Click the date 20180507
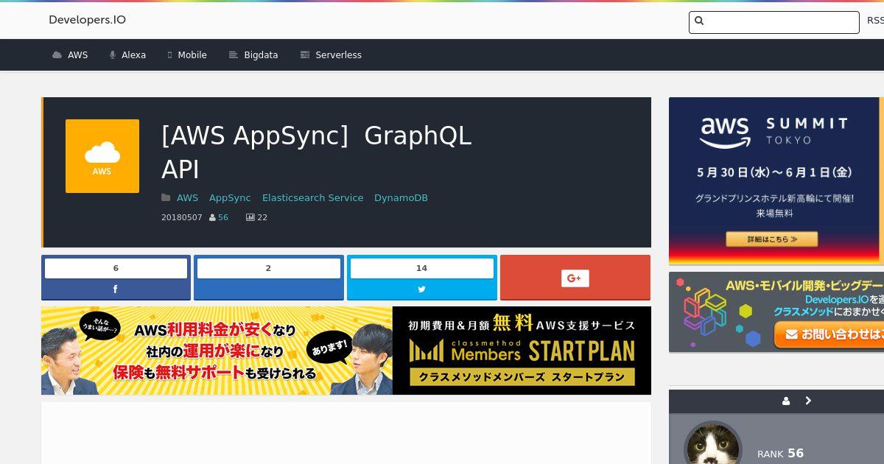The height and width of the screenshot is (464, 884). [181, 218]
